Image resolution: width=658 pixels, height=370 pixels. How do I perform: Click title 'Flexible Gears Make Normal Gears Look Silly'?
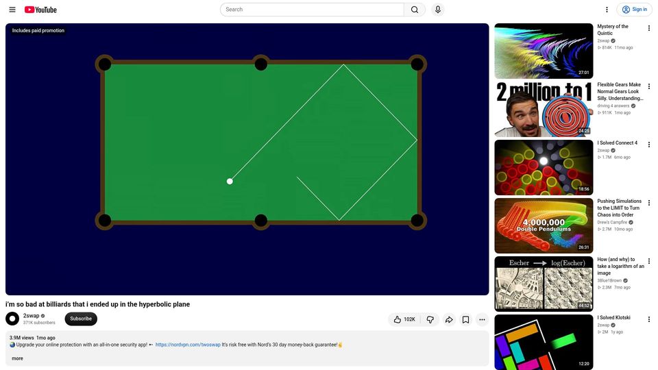(620, 91)
